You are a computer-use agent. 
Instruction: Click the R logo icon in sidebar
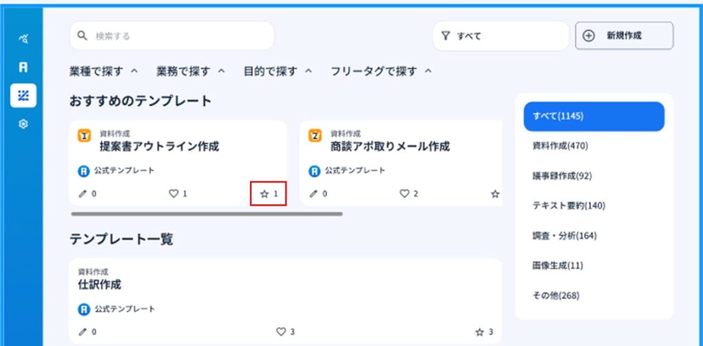[x=23, y=68]
